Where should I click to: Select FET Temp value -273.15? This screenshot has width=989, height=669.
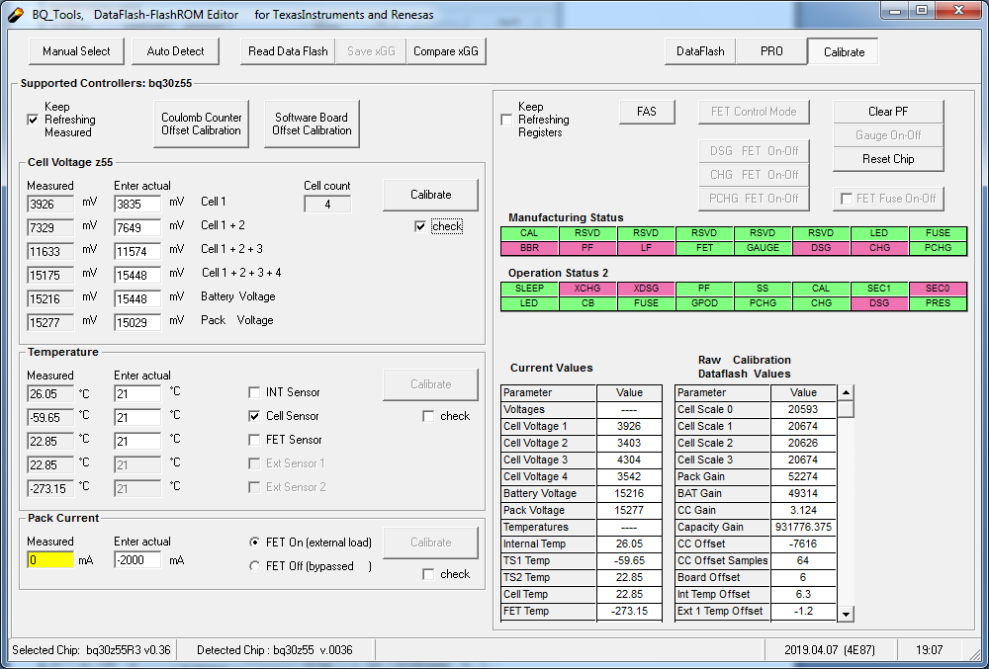pyautogui.click(x=629, y=611)
